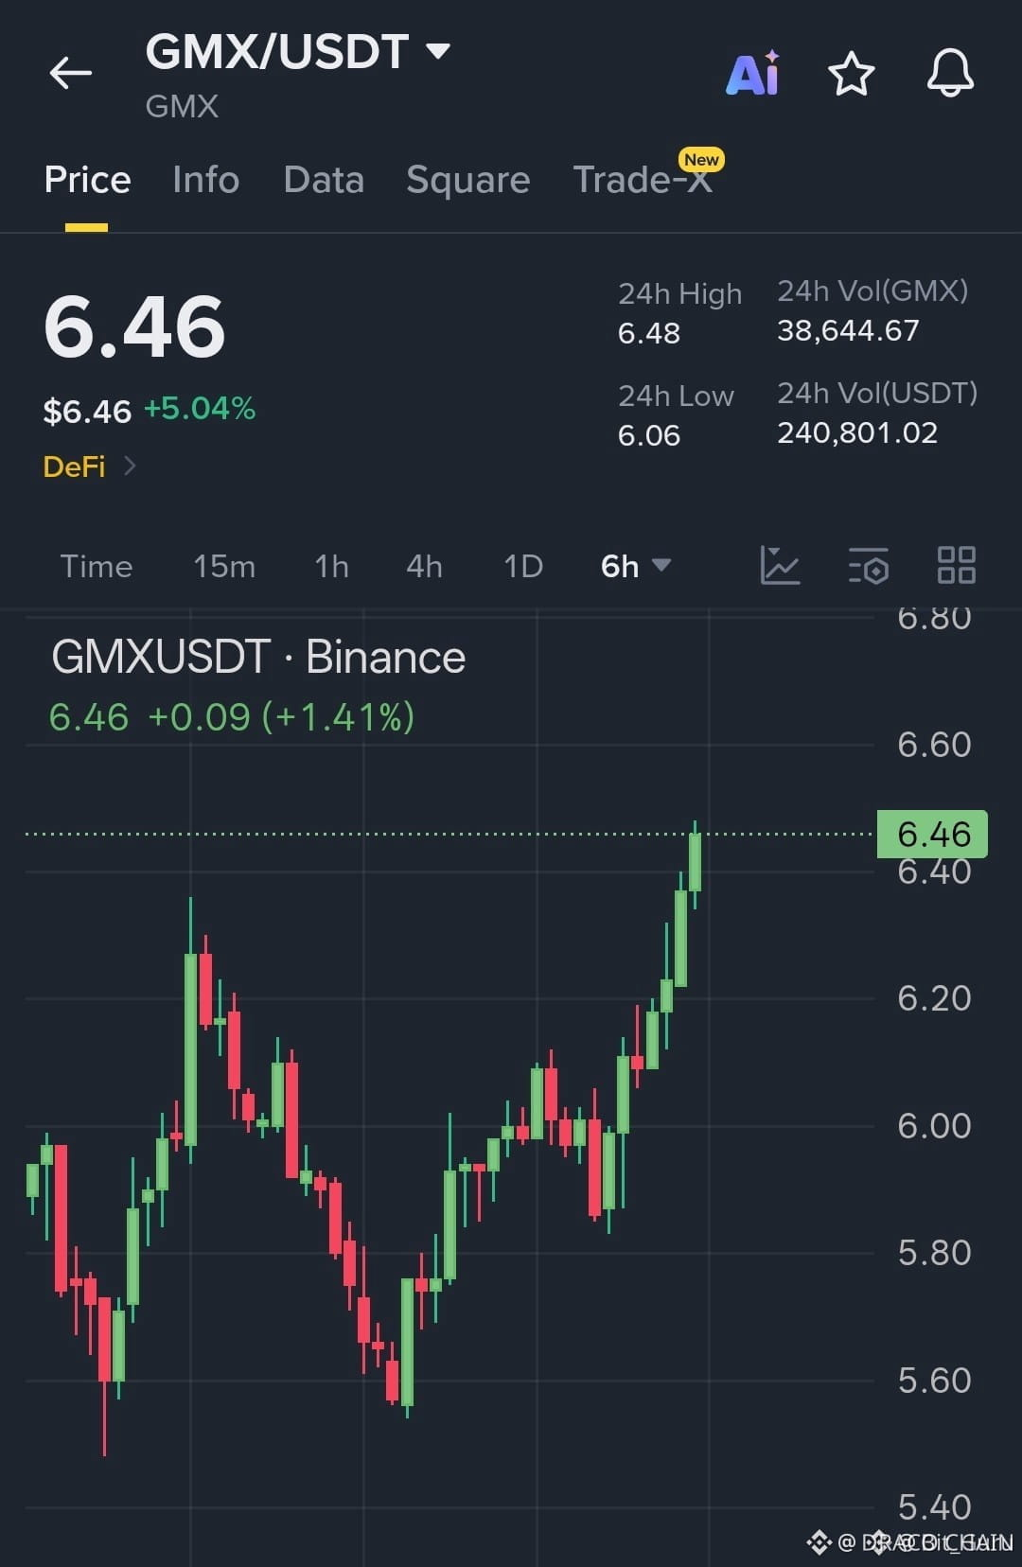This screenshot has height=1567, width=1022.
Task: Tap the 6.20 price axis label
Action: [x=934, y=998]
